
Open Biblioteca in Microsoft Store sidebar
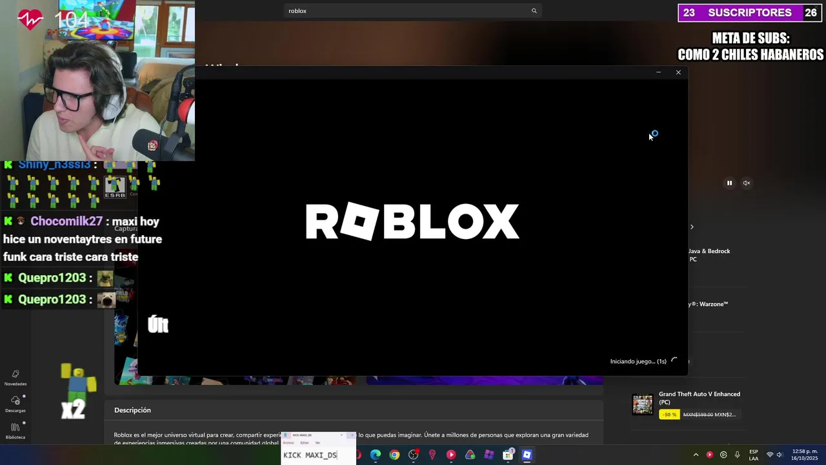pyautogui.click(x=15, y=431)
